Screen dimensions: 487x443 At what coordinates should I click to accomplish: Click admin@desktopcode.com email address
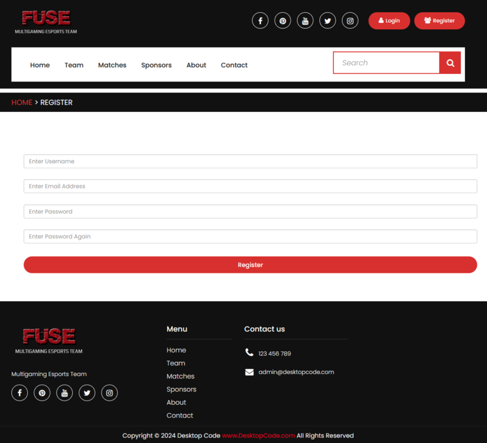click(x=296, y=372)
